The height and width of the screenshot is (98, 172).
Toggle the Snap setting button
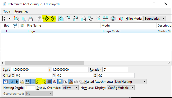11,82
